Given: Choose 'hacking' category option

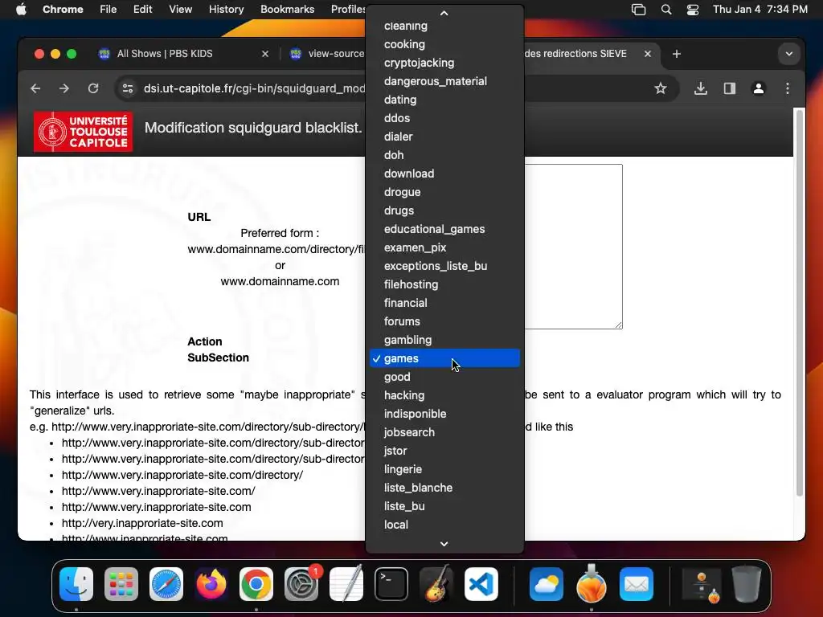Looking at the screenshot, I should [x=444, y=395].
